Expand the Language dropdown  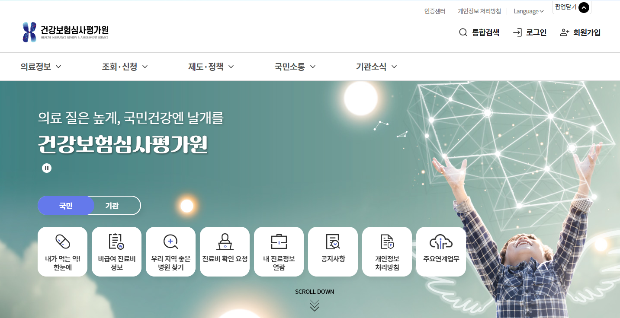pos(529,11)
